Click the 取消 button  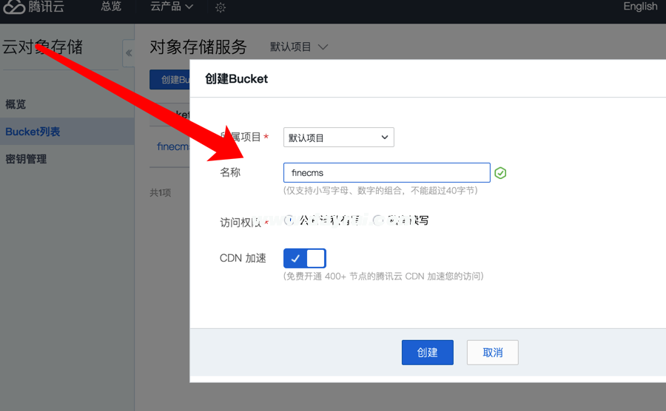point(493,353)
